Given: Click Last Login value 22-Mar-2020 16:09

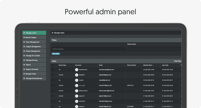Looking at the screenshot, I should (167, 70).
